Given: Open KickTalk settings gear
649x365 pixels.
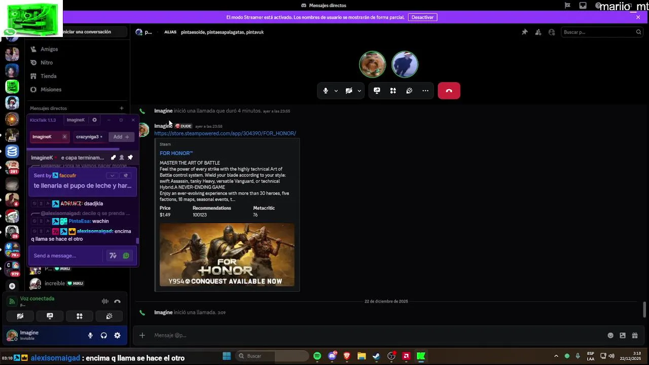Looking at the screenshot, I should click(94, 120).
